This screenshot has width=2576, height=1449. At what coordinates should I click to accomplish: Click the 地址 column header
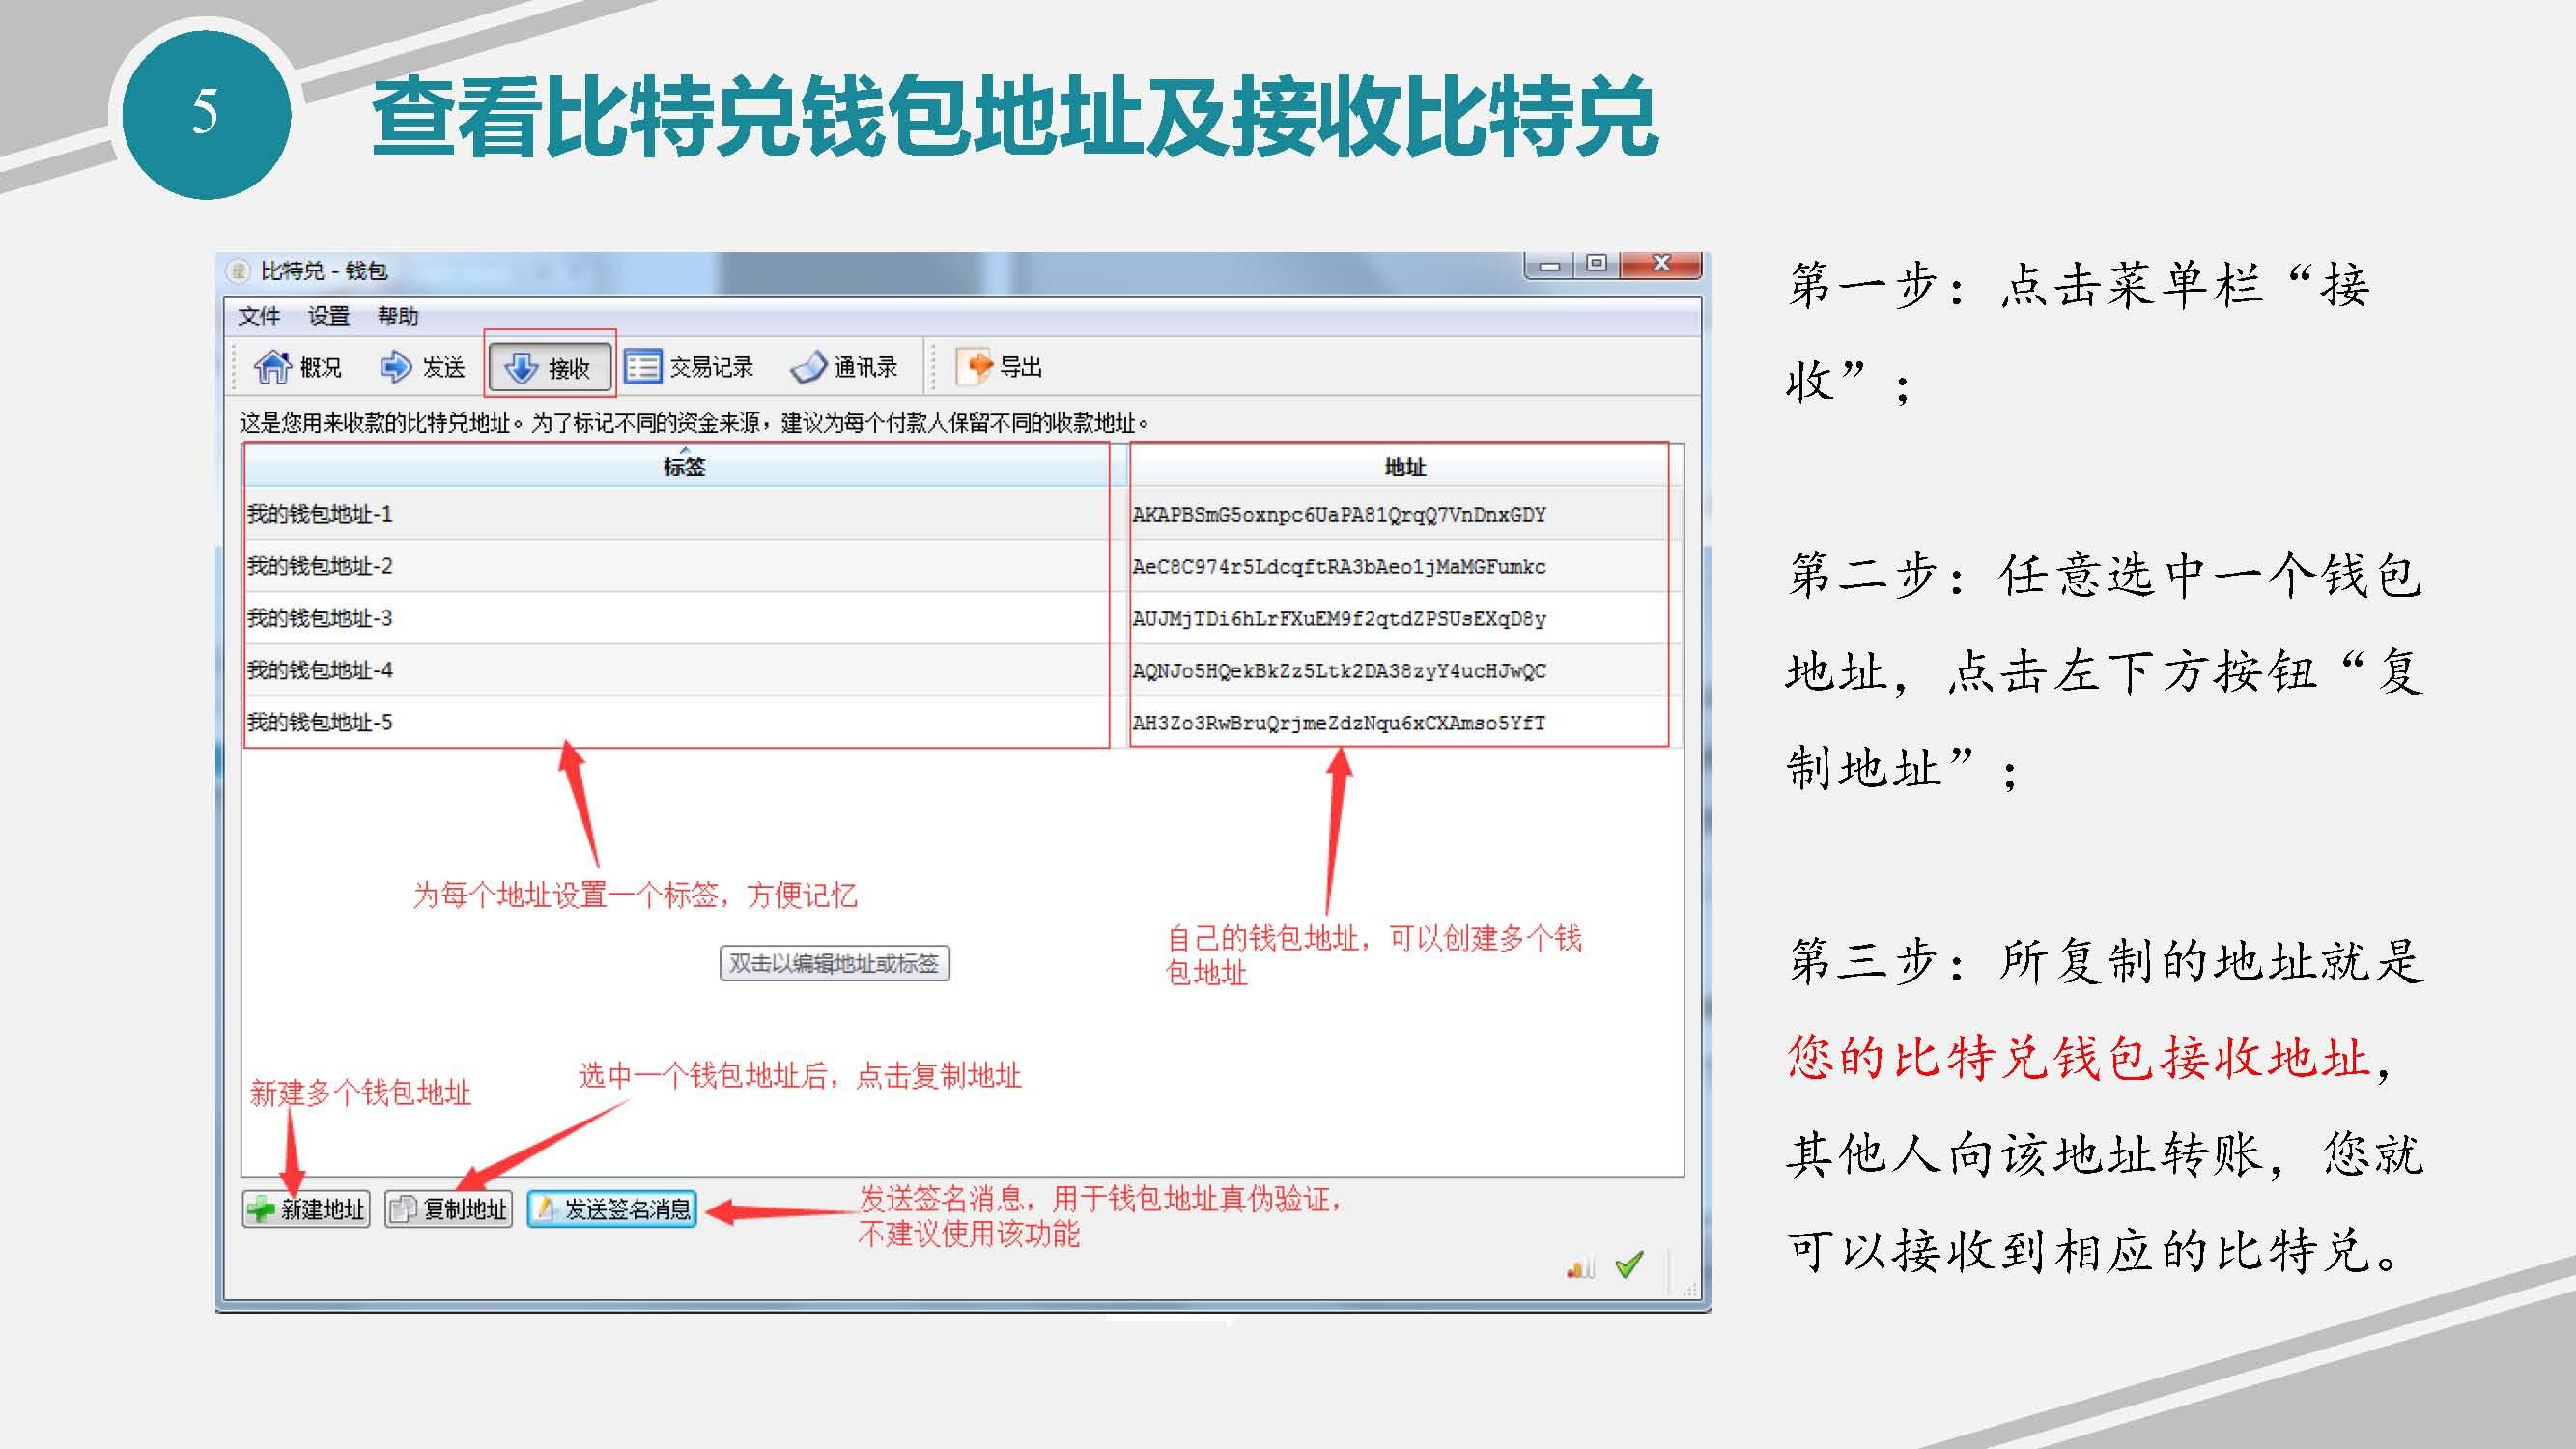(x=1405, y=466)
